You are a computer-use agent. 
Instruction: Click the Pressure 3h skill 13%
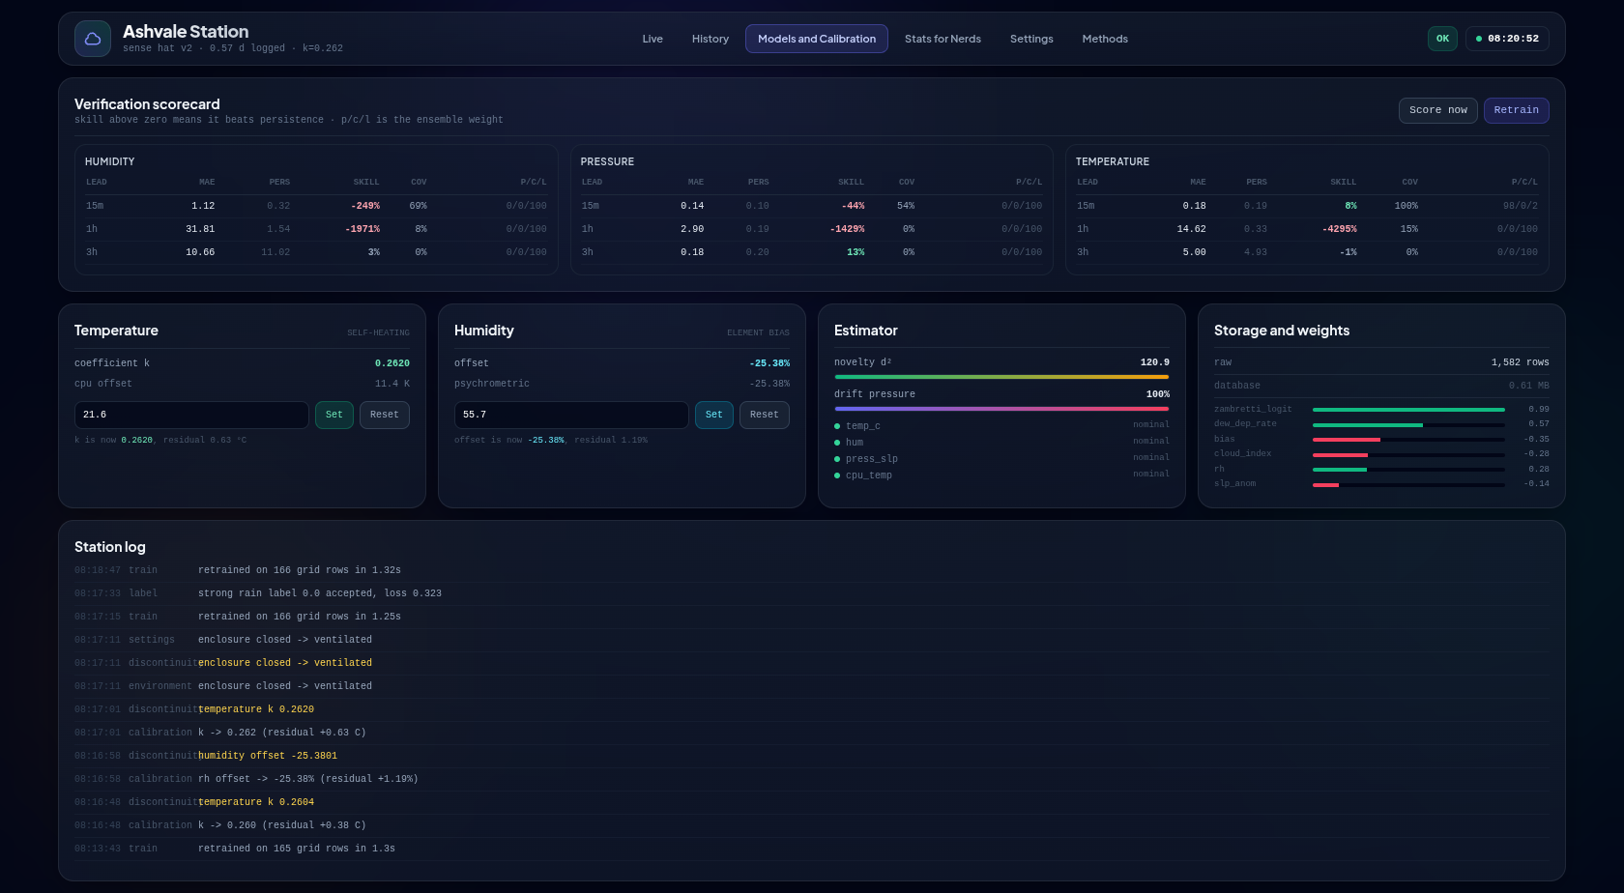[855, 252]
